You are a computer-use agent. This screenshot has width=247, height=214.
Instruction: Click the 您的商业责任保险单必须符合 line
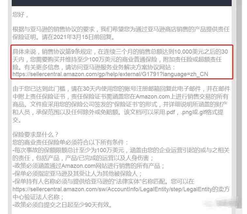point(70,142)
